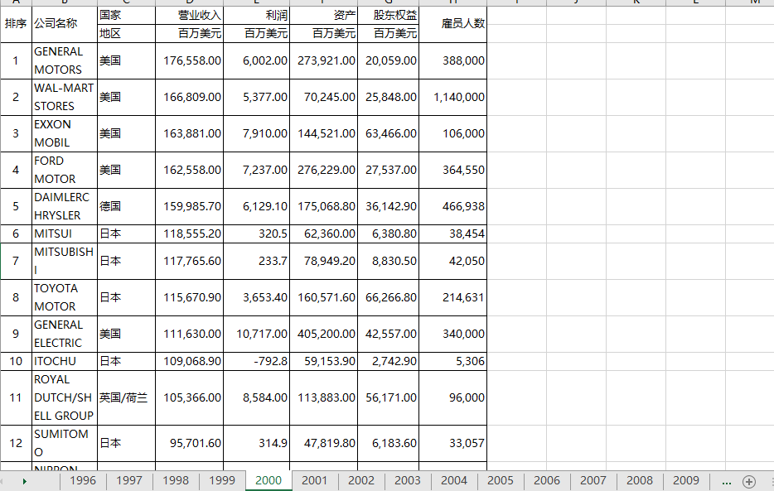Screen dimensions: 774x491
Task: Click the FORD MOTOR company cell
Action: tap(65, 170)
